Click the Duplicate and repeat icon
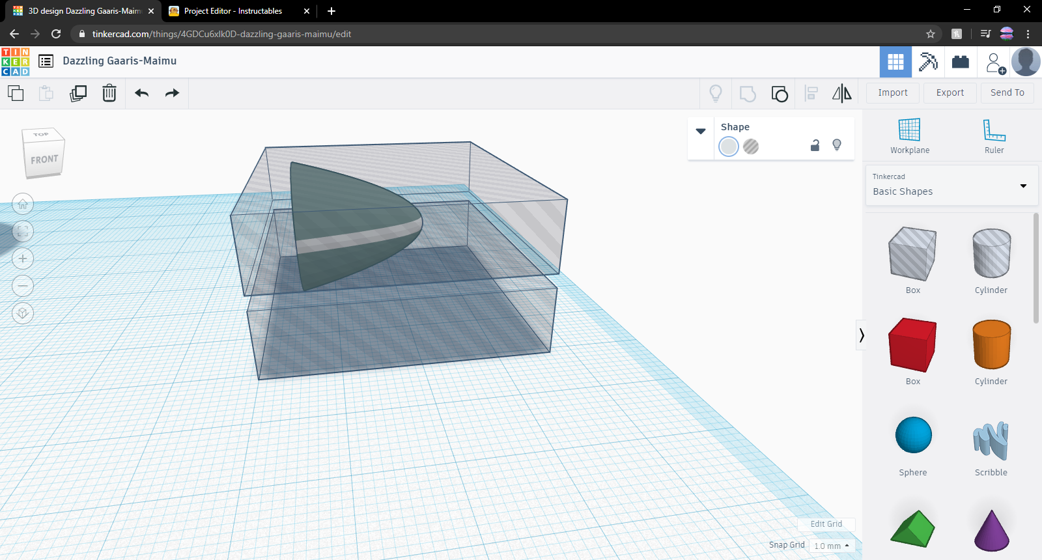 [78, 93]
